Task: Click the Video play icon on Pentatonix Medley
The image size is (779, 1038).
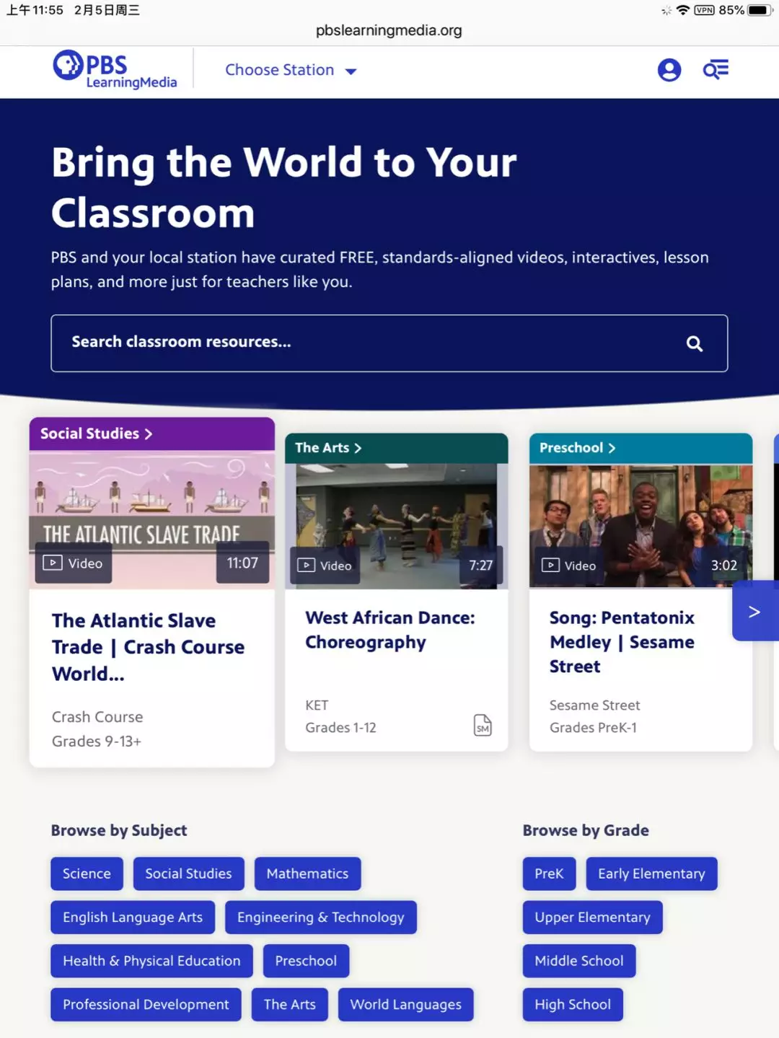Action: click(x=550, y=566)
